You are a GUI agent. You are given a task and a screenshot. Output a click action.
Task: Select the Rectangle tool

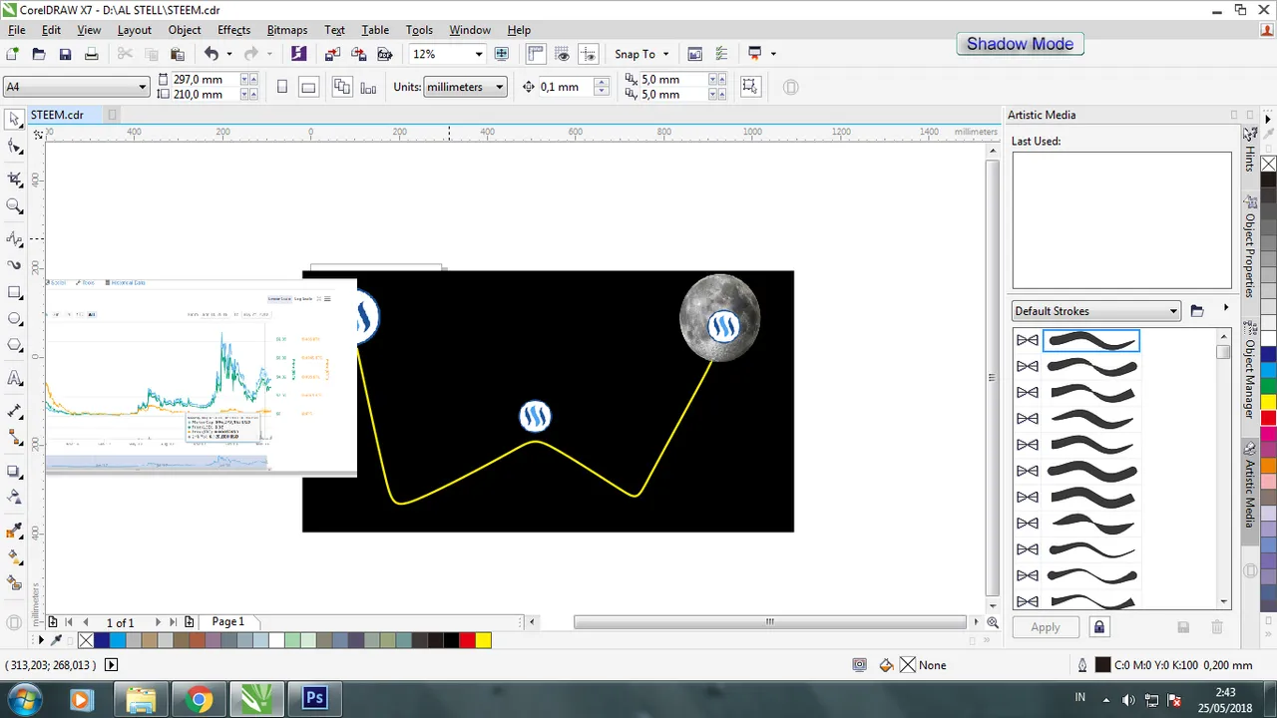(15, 293)
